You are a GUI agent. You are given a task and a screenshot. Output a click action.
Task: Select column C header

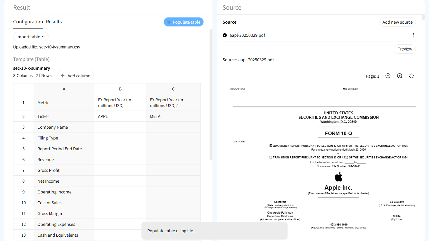tap(173, 89)
